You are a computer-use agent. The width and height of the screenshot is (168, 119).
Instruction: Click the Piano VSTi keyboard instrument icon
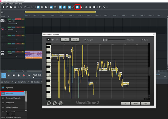[2, 20]
